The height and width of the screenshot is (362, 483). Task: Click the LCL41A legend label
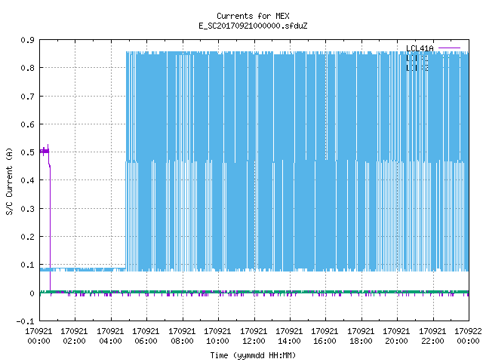coord(420,48)
